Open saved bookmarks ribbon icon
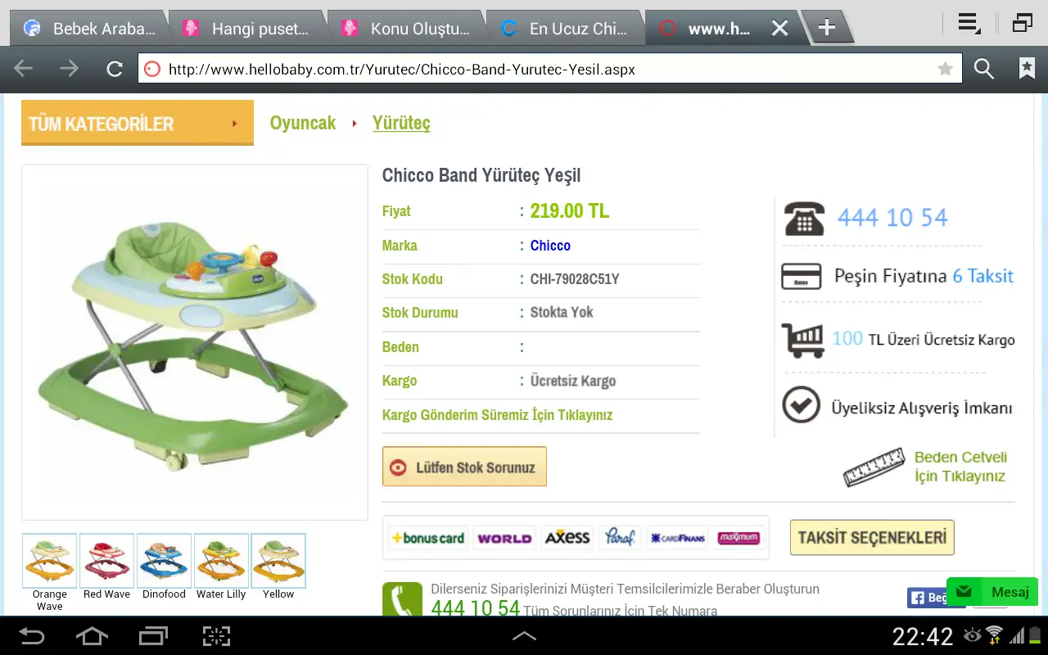Viewport: 1048px width, 655px height. (x=1027, y=69)
